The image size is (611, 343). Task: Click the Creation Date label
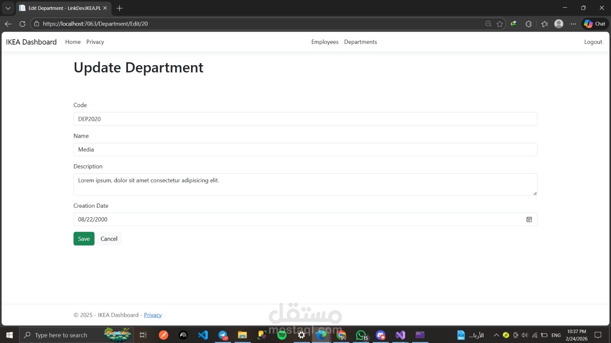click(91, 205)
